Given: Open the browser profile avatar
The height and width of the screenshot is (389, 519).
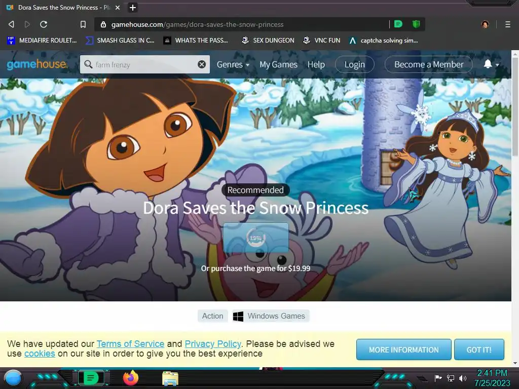Looking at the screenshot, I should pos(485,24).
